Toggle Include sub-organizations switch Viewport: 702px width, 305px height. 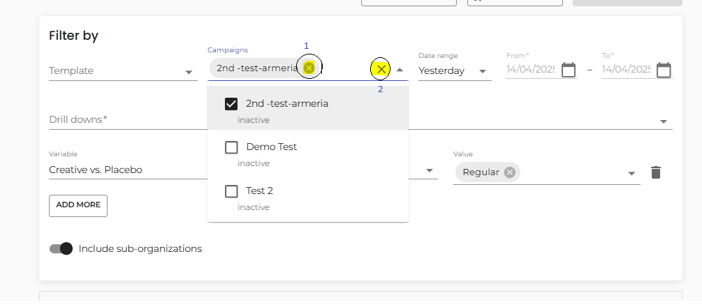pos(61,248)
